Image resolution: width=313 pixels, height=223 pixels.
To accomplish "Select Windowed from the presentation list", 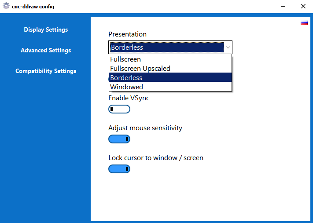I will (x=126, y=87).
